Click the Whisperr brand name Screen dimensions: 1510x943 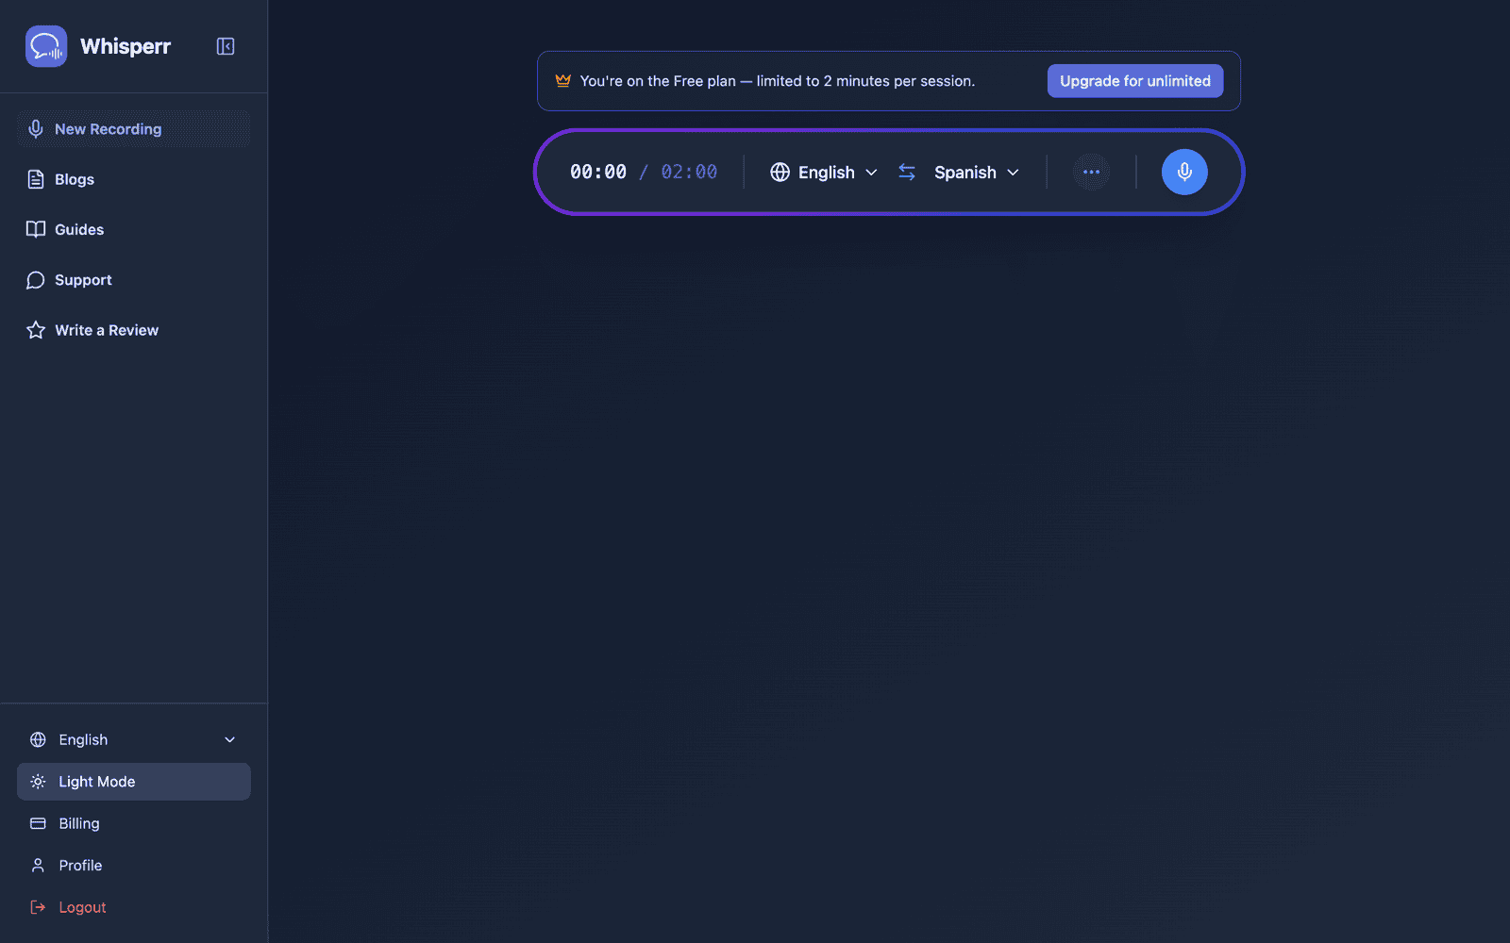[126, 46]
